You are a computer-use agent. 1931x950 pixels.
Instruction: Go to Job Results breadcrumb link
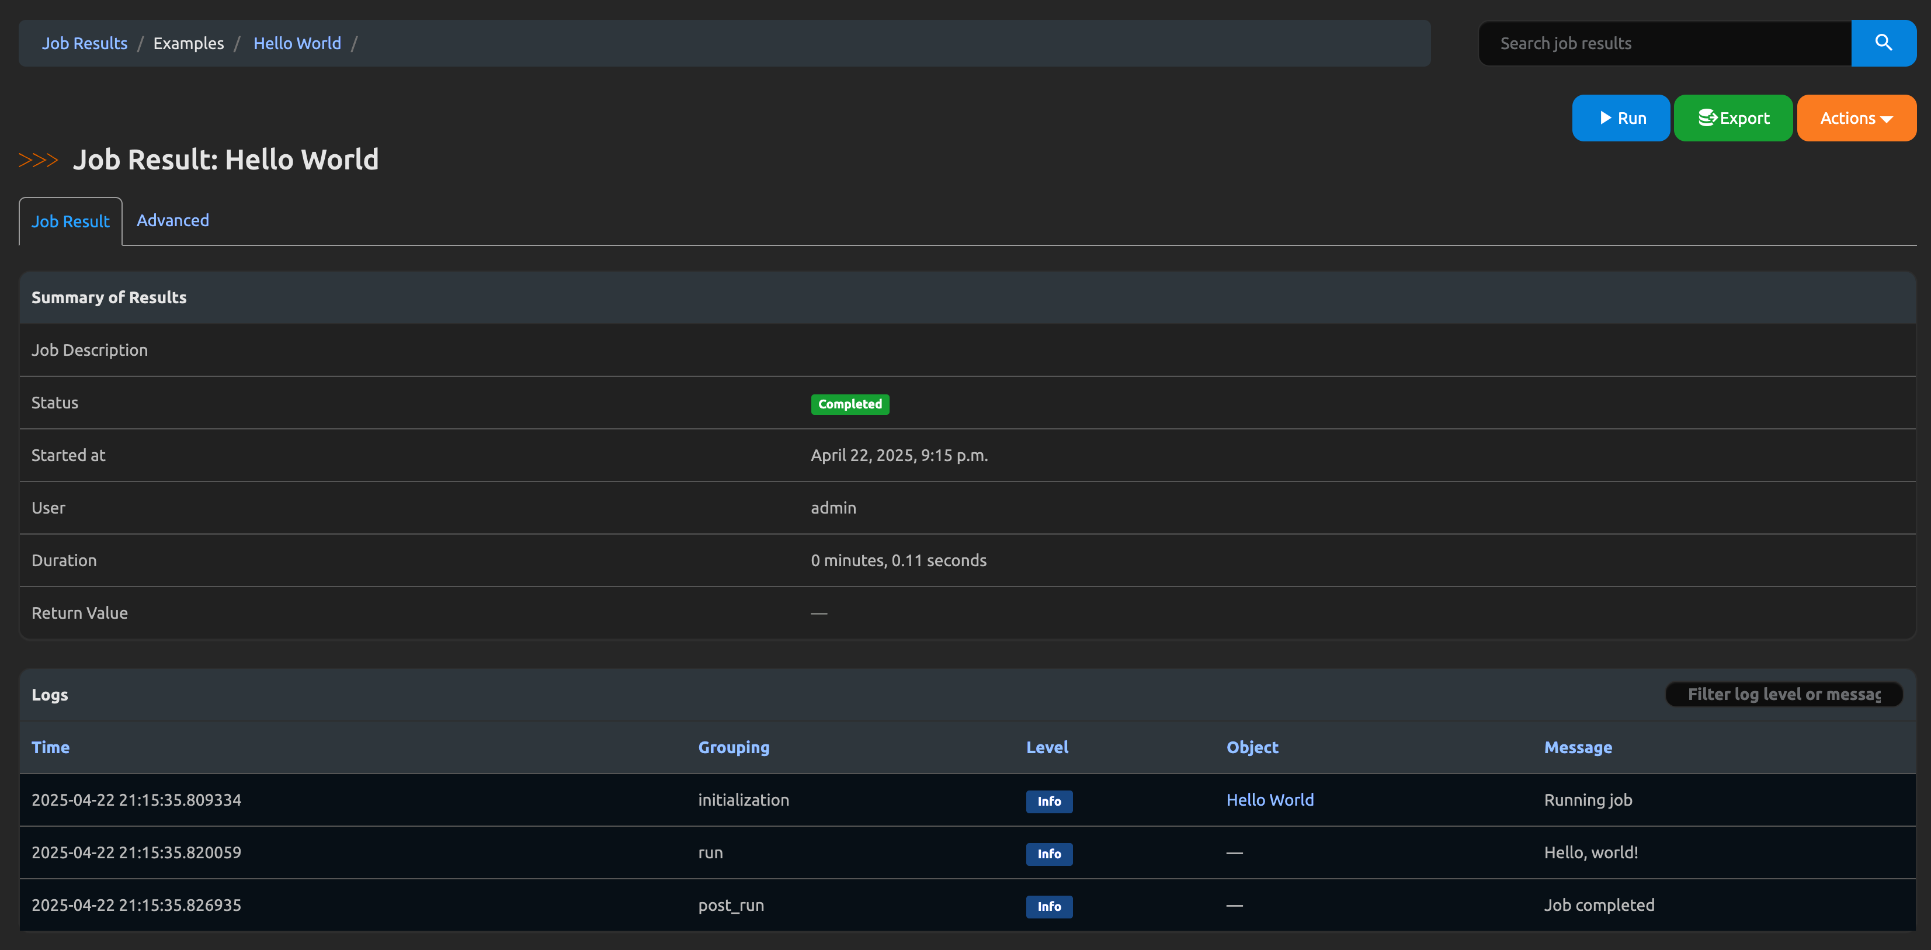coord(84,43)
